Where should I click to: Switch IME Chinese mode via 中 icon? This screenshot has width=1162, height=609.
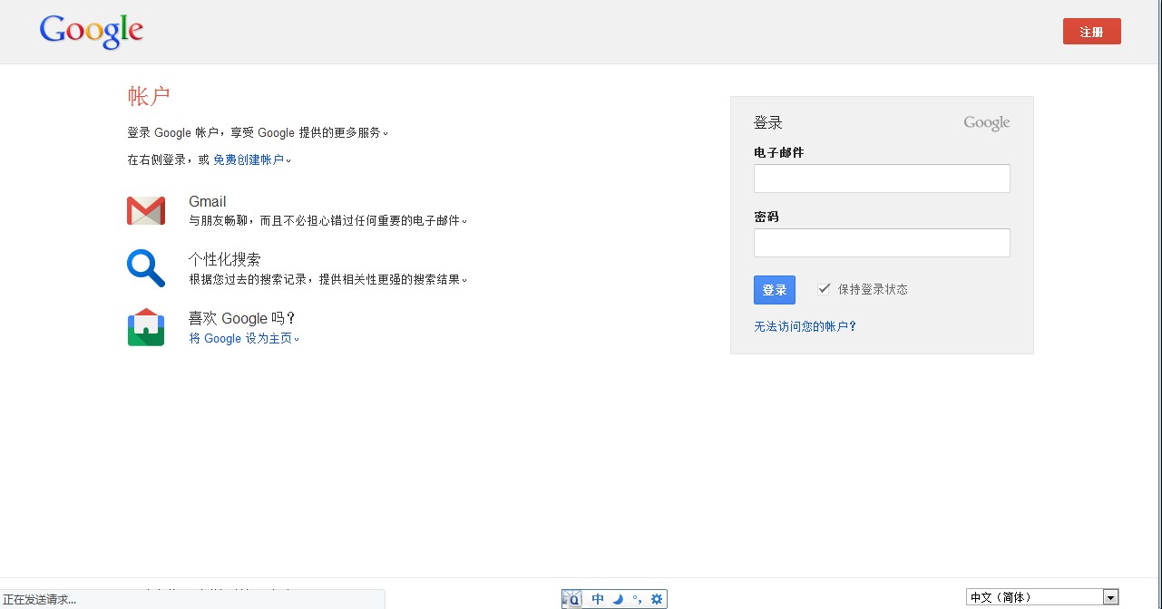pos(598,599)
